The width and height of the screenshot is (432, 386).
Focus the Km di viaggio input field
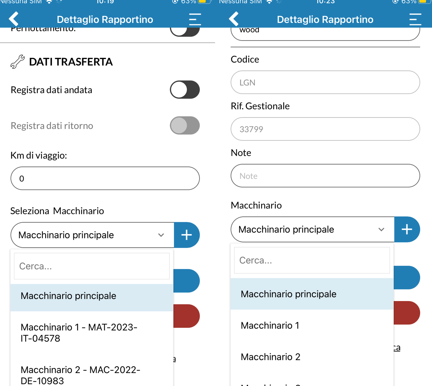[105, 178]
